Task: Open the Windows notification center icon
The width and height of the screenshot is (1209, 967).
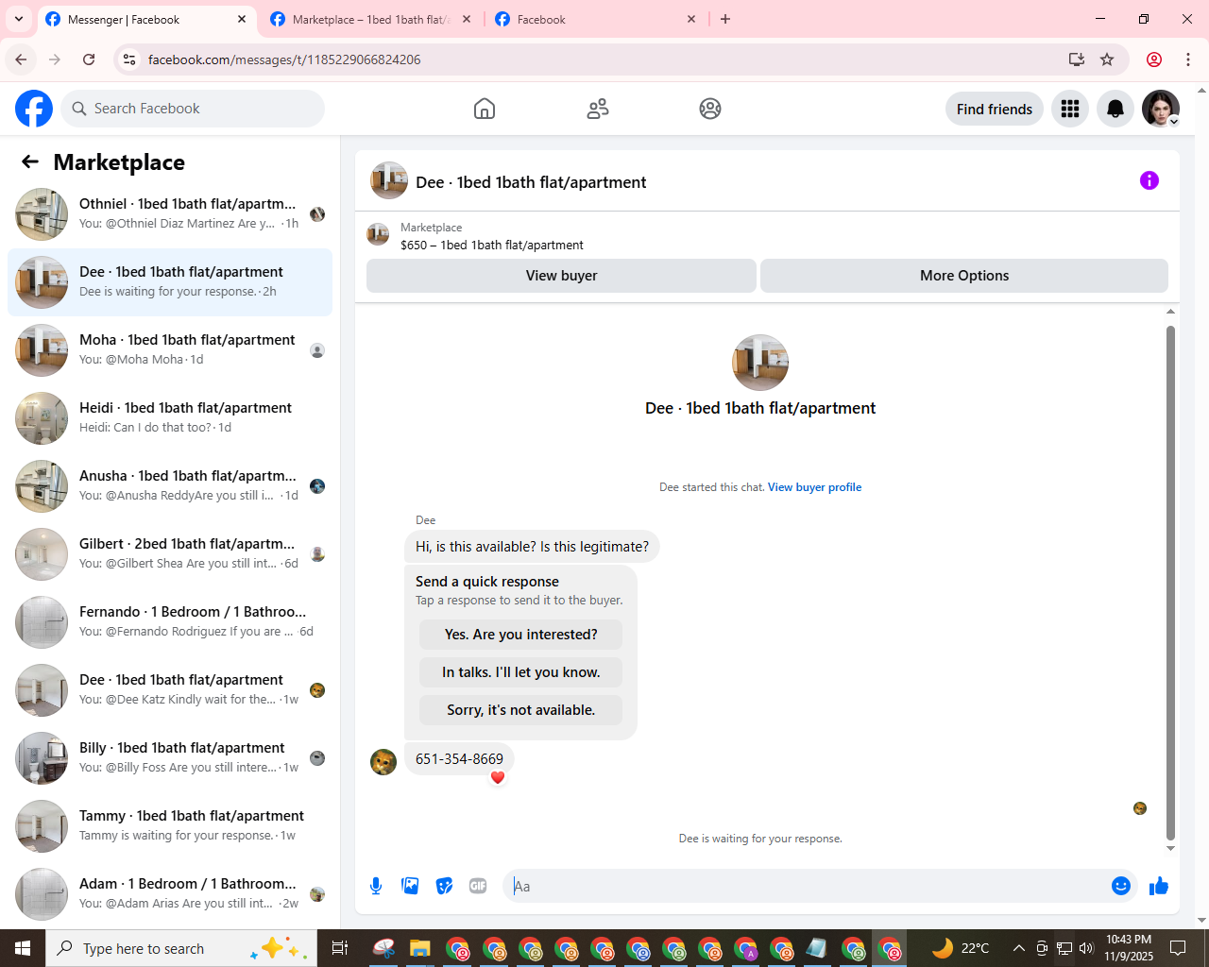Action: 1178,948
